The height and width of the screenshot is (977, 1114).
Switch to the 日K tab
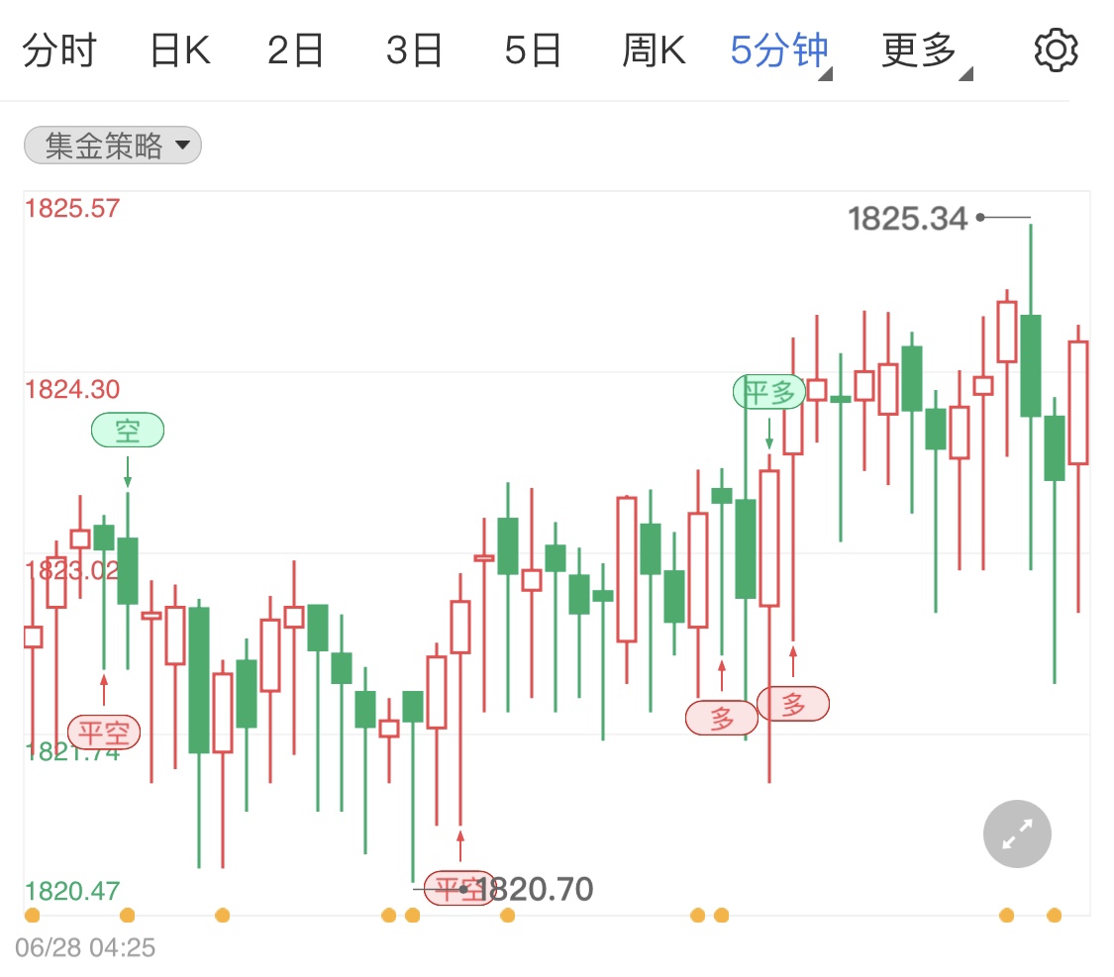coord(180,50)
